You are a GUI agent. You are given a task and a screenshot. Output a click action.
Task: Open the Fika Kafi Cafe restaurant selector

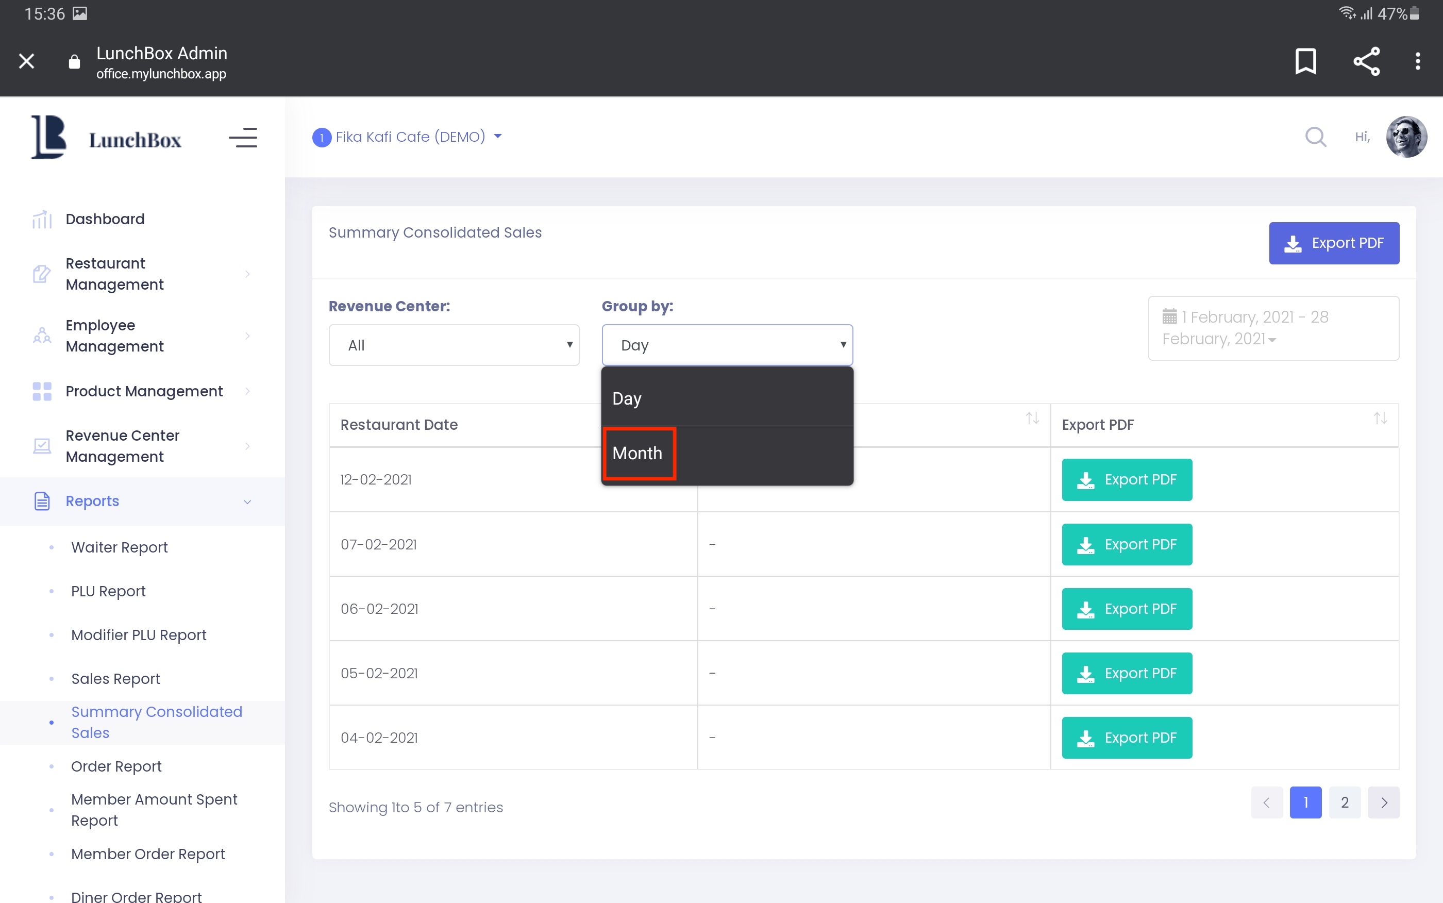pyautogui.click(x=410, y=137)
